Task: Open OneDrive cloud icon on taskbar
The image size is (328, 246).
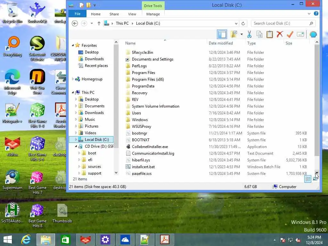Action: coord(125,240)
